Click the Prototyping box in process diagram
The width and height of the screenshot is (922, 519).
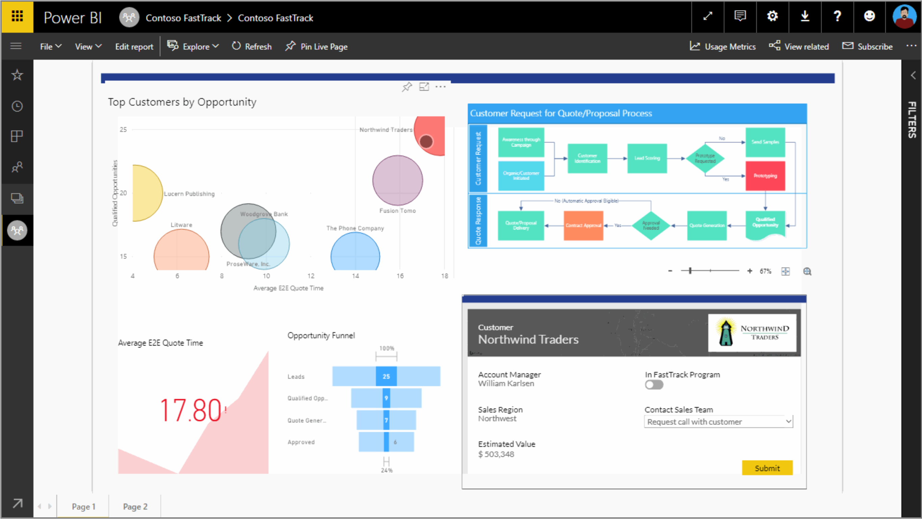click(x=765, y=176)
